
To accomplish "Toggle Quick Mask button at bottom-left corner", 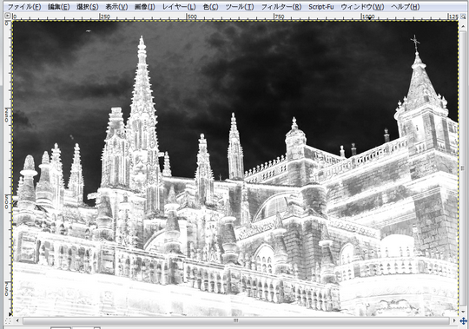I will click(8, 321).
